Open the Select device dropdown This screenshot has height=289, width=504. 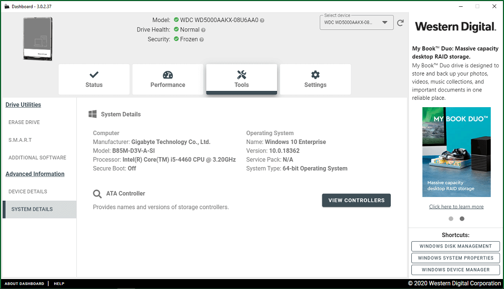pyautogui.click(x=357, y=23)
